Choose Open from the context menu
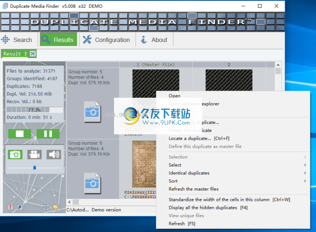Viewport: 316px width, 232px height. coord(233,96)
